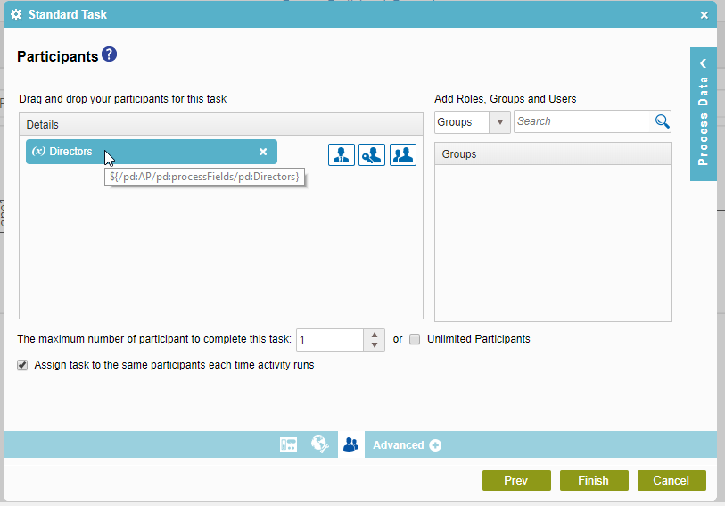Click the single user participant icon
The image size is (725, 506).
[x=341, y=154]
